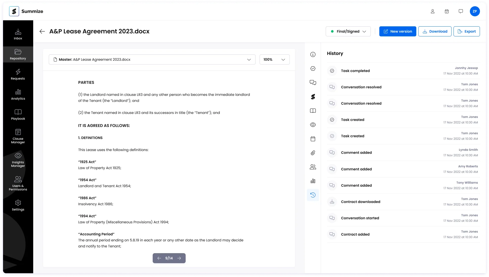
Task: Click the calendar icon in the top bar
Action: [447, 11]
